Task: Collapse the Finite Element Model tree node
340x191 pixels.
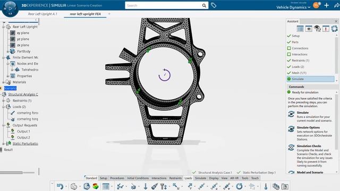Action: pos(4,58)
